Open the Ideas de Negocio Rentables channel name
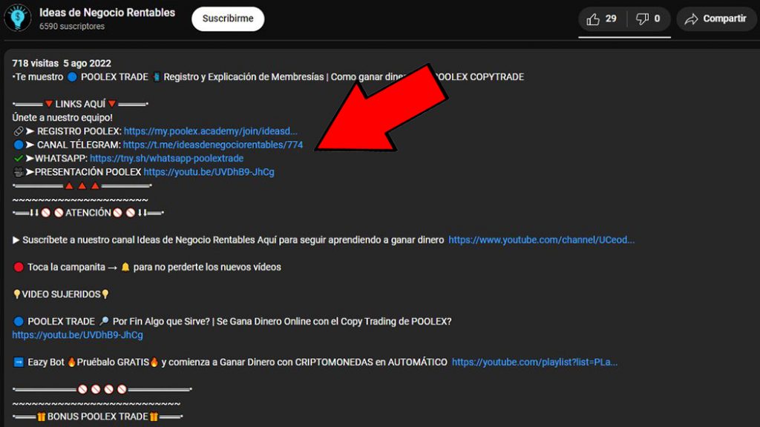 coord(107,13)
